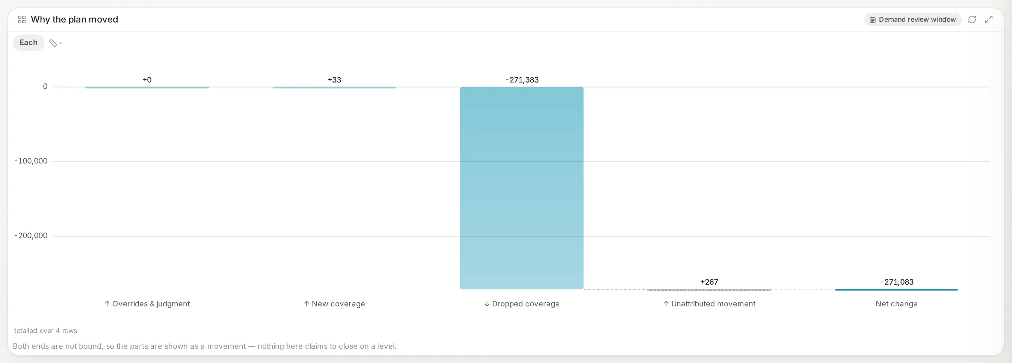Toggle the Each unit pill
1012x363 pixels.
click(28, 43)
